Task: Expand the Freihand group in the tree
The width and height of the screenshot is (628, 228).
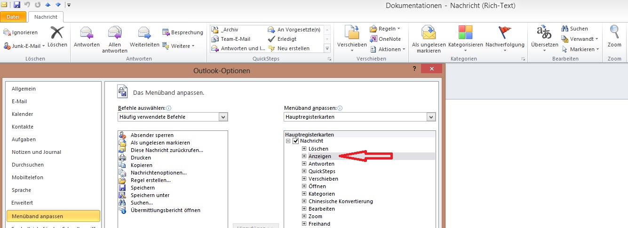Action: point(304,224)
